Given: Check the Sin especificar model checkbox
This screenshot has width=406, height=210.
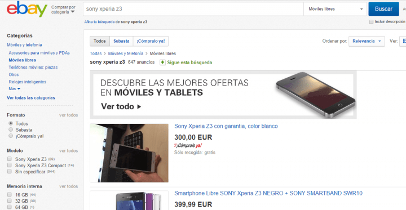Looking at the screenshot, I should click(10, 171).
